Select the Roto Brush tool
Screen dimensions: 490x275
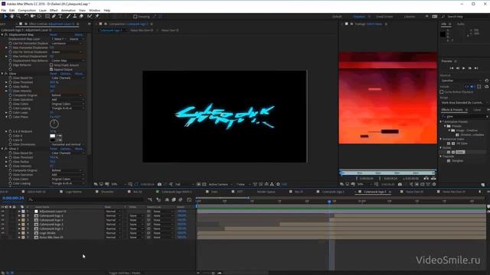(90, 16)
